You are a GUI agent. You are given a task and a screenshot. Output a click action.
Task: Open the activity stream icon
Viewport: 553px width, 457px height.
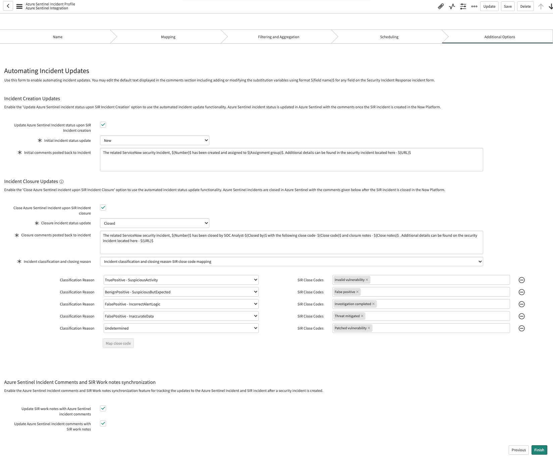click(x=452, y=6)
